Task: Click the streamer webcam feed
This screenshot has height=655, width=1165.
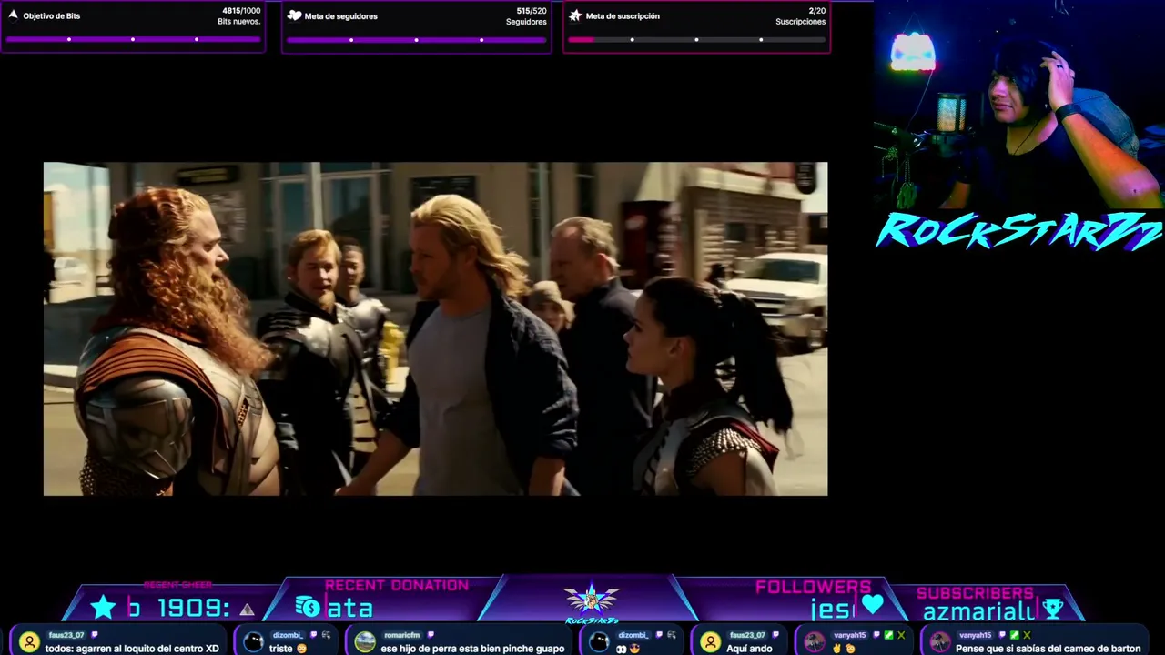Action: click(1019, 105)
